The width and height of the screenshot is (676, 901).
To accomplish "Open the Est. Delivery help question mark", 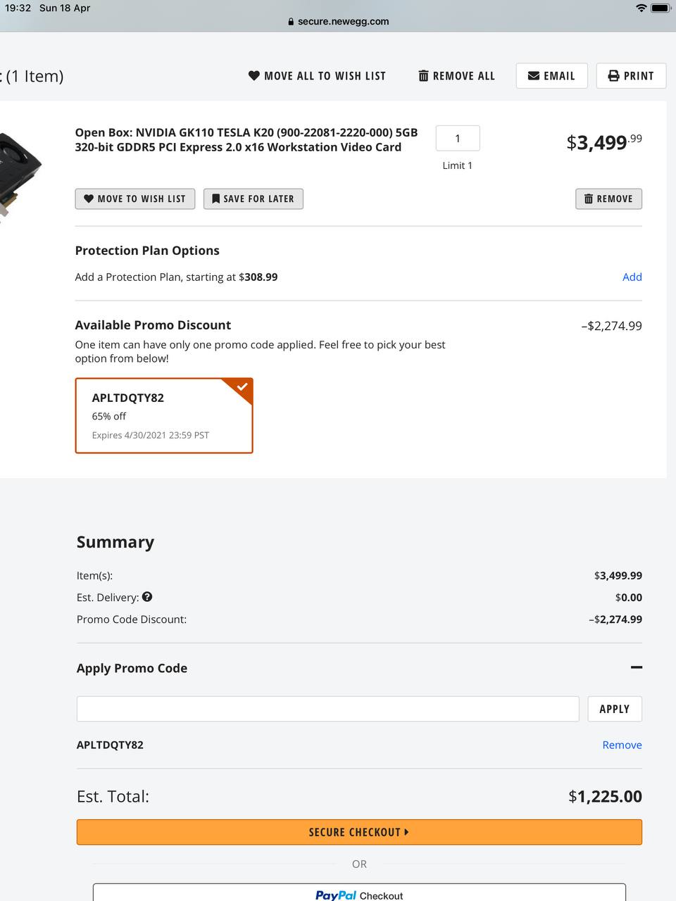I will [x=147, y=596].
